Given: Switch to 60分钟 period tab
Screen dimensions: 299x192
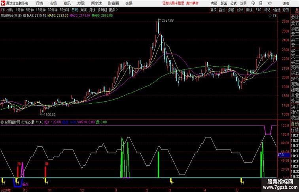Looking at the screenshot, I should pyautogui.click(x=64, y=10).
